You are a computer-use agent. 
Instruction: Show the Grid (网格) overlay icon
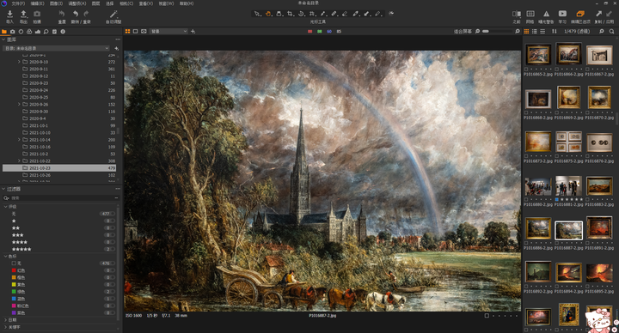click(x=530, y=14)
